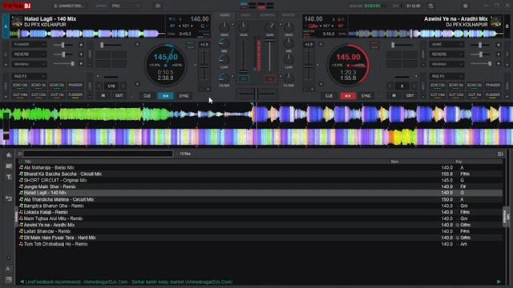Click the browser options icon right of search
The height and width of the screenshot is (288, 513).
pos(500,154)
